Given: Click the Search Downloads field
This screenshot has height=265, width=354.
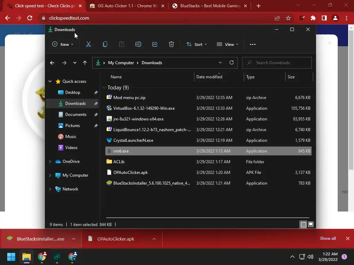Looking at the screenshot, I should tap(277, 63).
